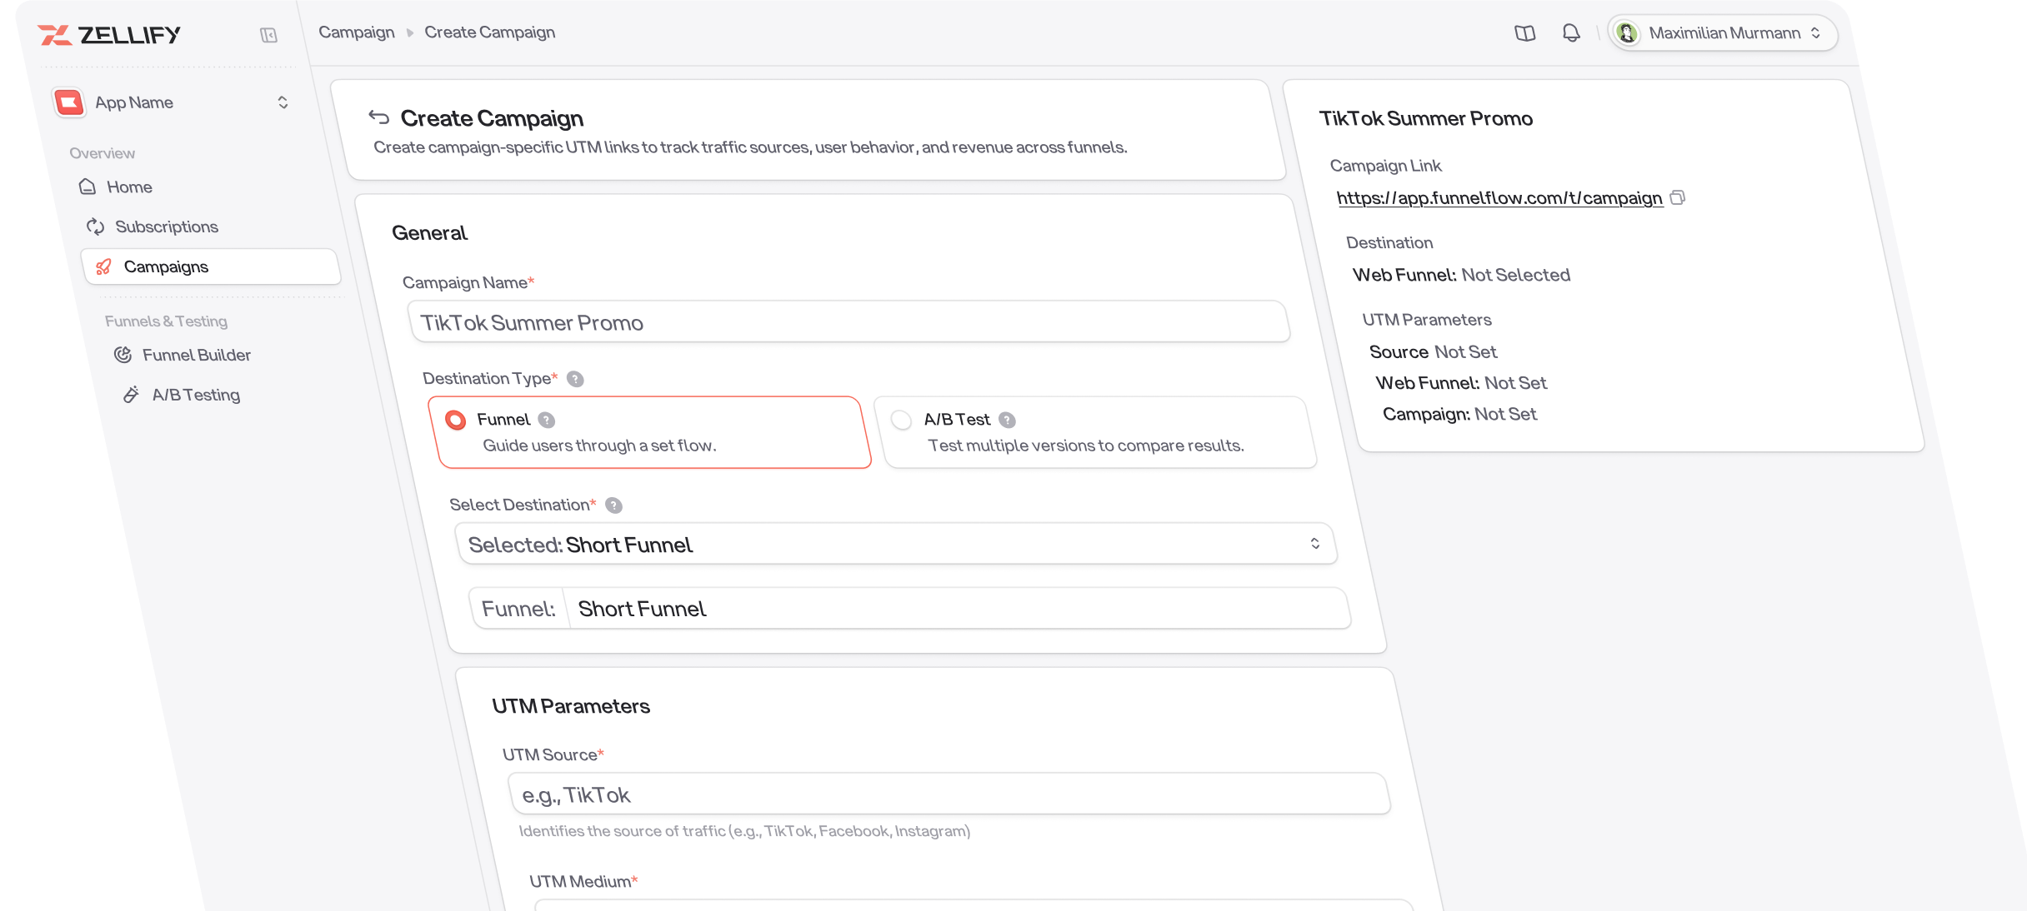This screenshot has width=2027, height=911.
Task: Open the documentation book icon
Action: 1524,33
